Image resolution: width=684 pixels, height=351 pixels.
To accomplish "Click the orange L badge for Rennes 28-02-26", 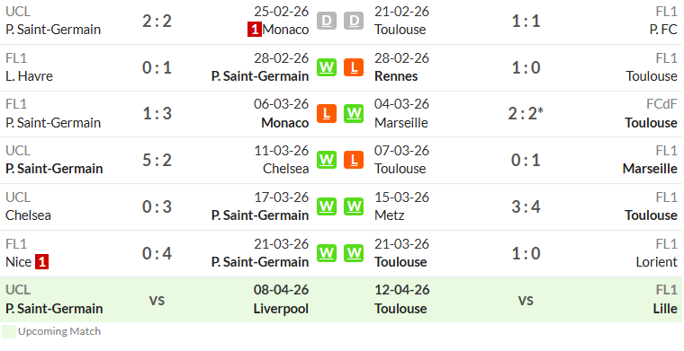I will coord(354,67).
